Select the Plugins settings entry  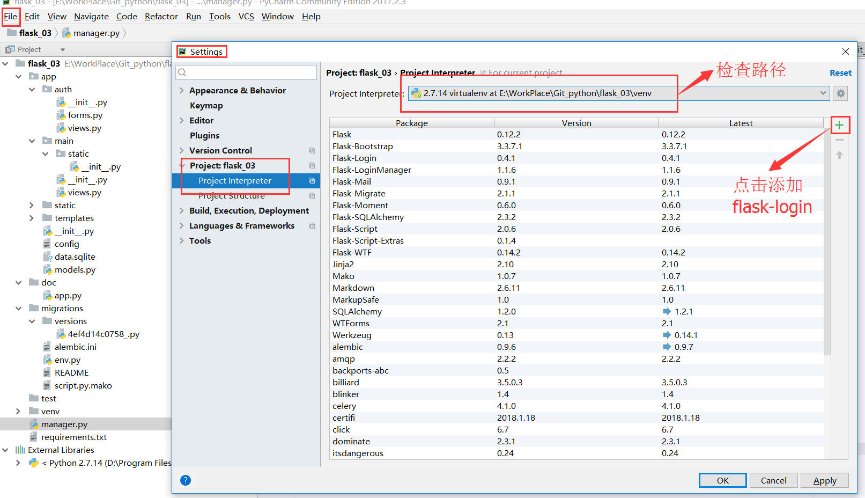[204, 136]
